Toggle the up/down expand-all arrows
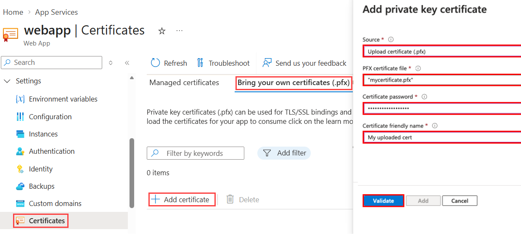Screen dimensions: 521x238 [x=111, y=63]
